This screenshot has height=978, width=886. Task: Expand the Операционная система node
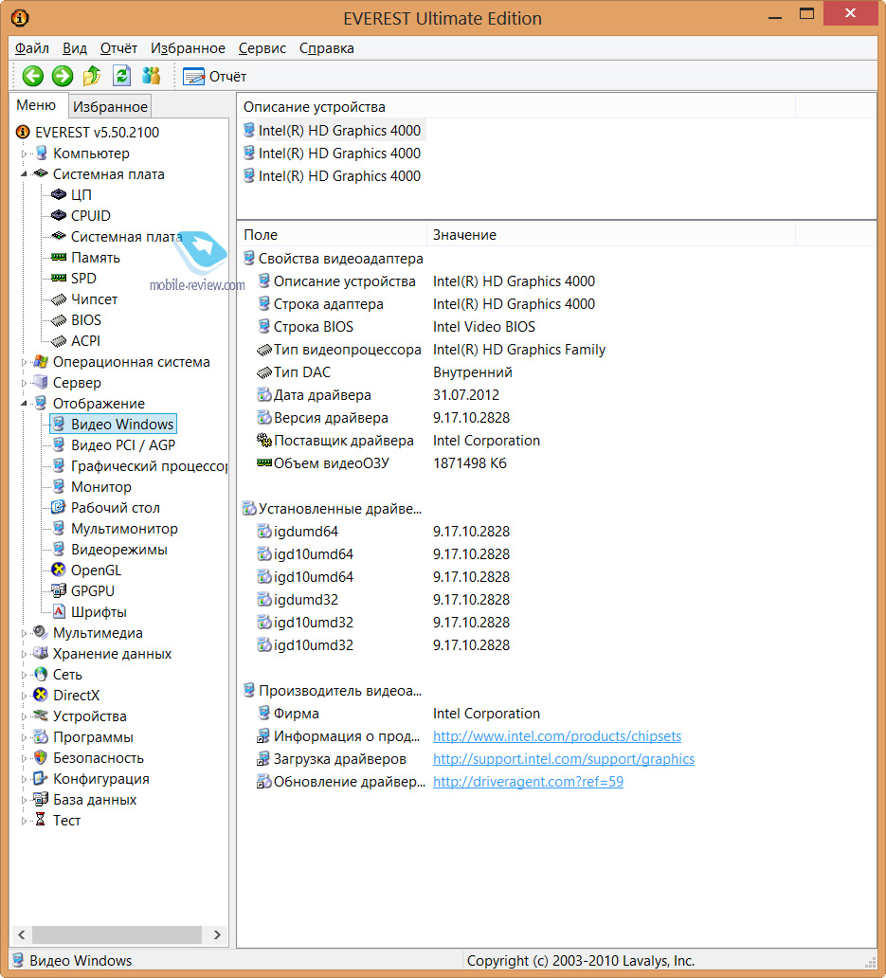click(25, 362)
